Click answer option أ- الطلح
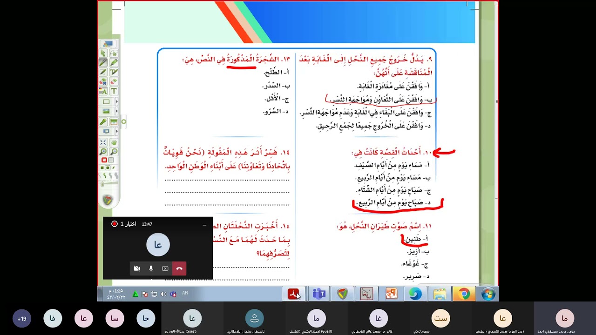 tap(277, 73)
